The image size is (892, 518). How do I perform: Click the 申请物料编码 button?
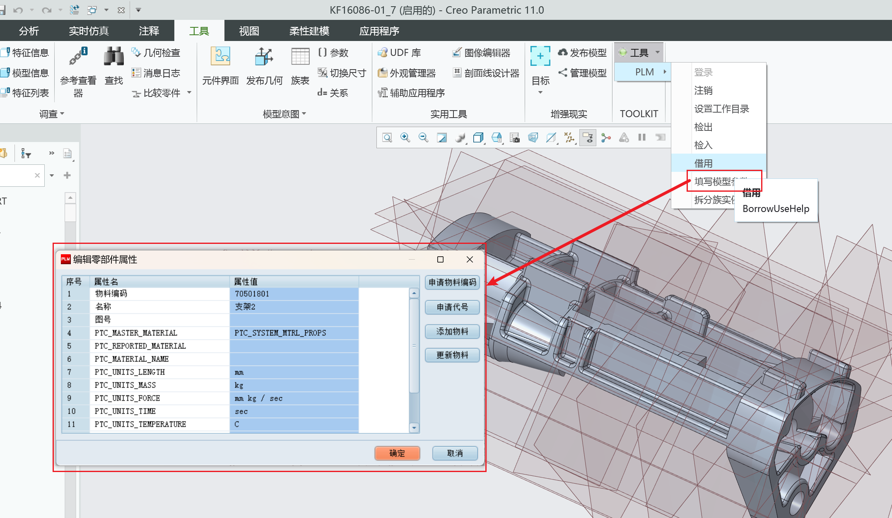point(452,282)
